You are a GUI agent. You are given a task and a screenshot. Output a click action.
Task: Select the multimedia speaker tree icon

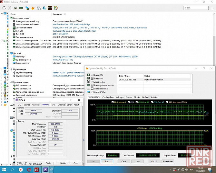(x=5, y=77)
